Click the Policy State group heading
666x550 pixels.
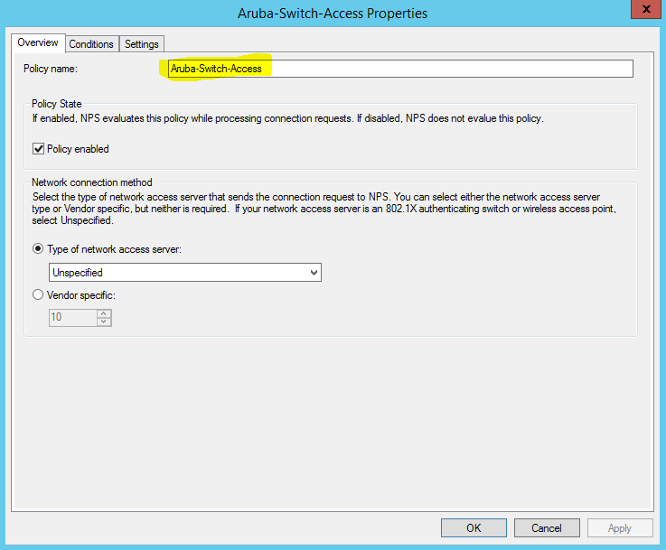click(x=57, y=104)
